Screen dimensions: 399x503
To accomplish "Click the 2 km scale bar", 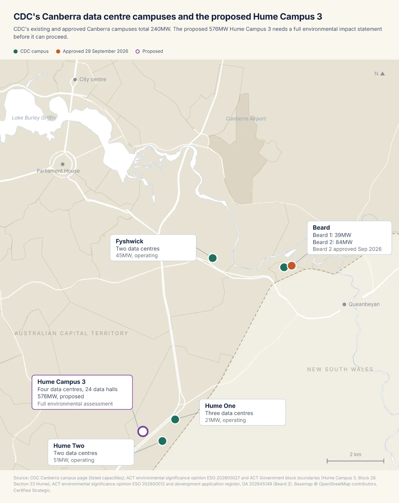I will coord(355,461).
